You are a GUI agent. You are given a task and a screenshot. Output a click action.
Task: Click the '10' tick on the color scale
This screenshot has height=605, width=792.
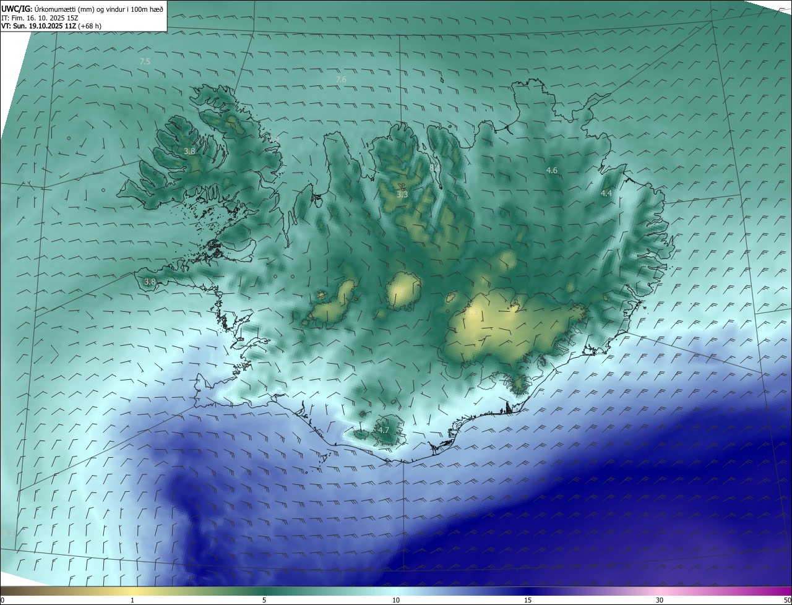tap(396, 600)
